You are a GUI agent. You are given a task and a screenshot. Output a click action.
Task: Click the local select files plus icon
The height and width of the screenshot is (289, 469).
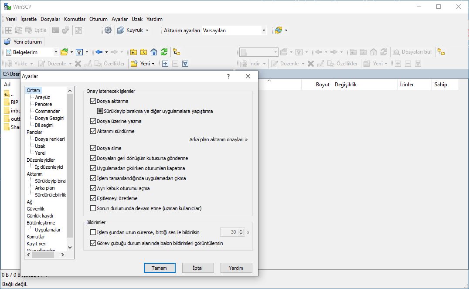(x=165, y=64)
